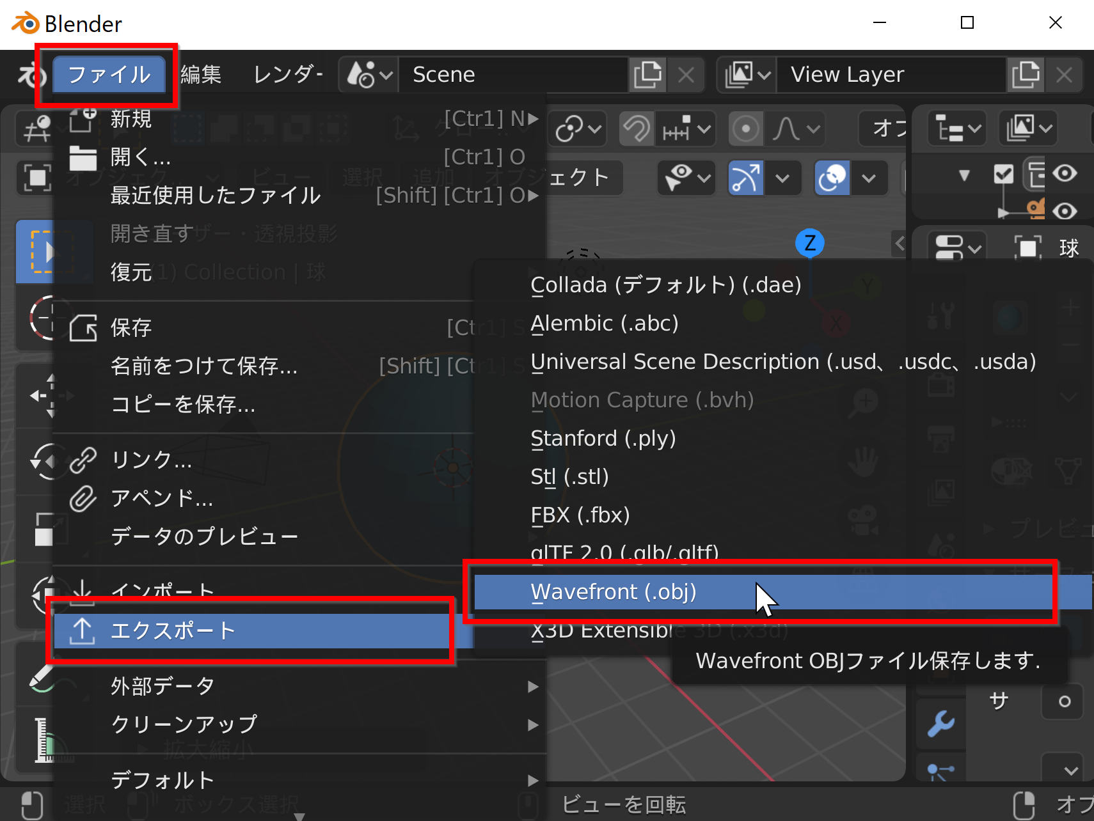
Task: Toggle proportional editing icon
Action: (x=745, y=129)
